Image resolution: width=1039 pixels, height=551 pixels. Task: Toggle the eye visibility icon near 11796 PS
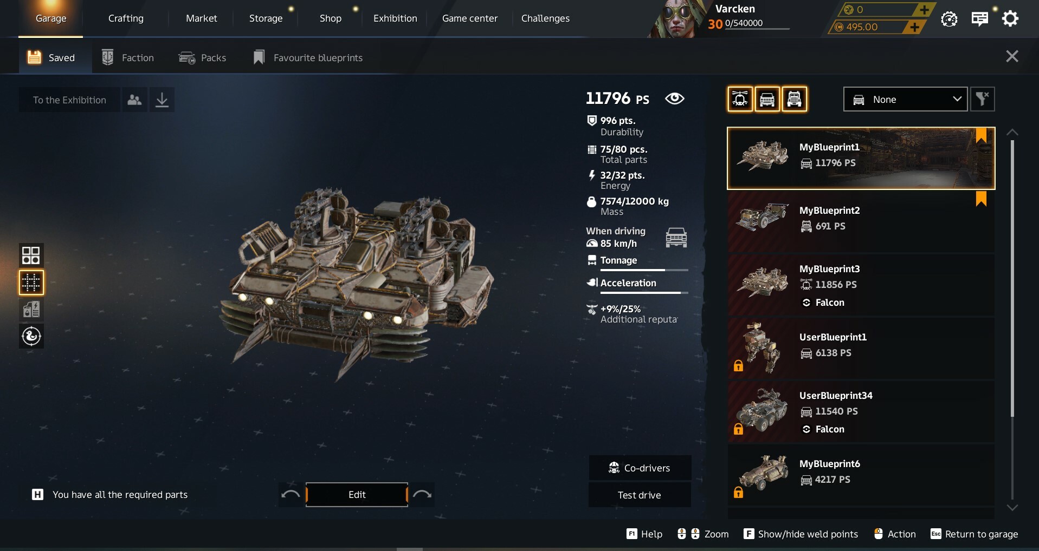coord(675,99)
